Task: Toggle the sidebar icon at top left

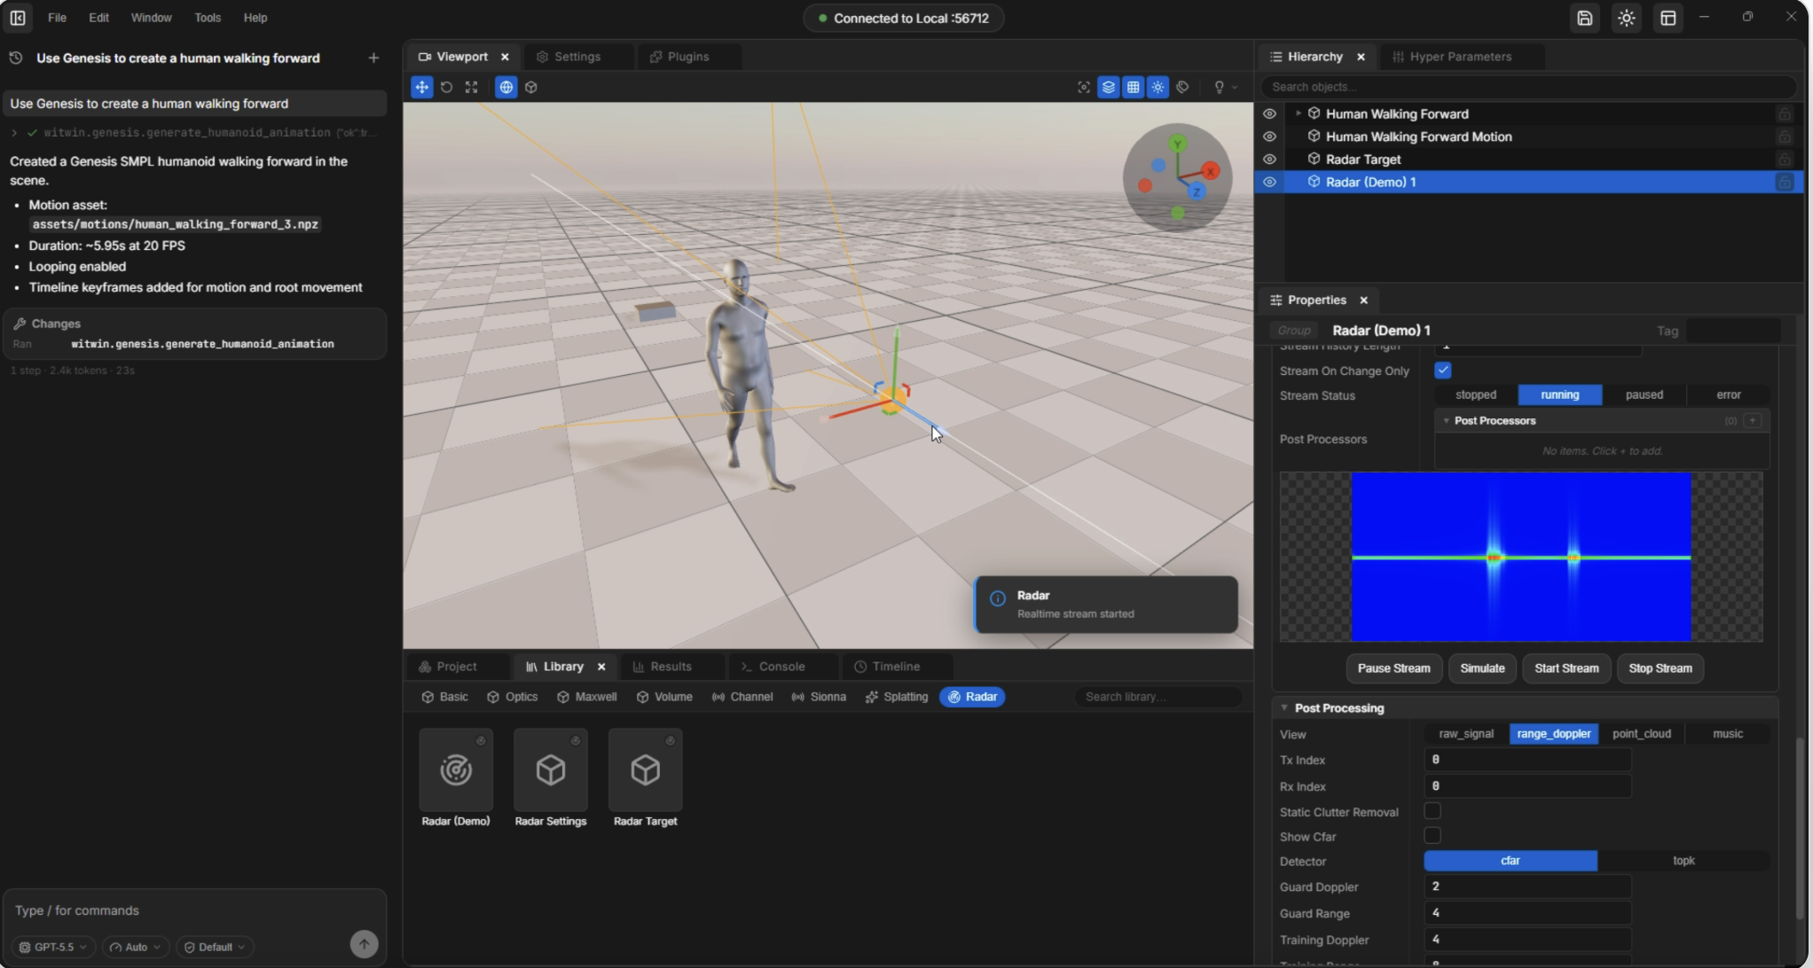Action: (18, 18)
